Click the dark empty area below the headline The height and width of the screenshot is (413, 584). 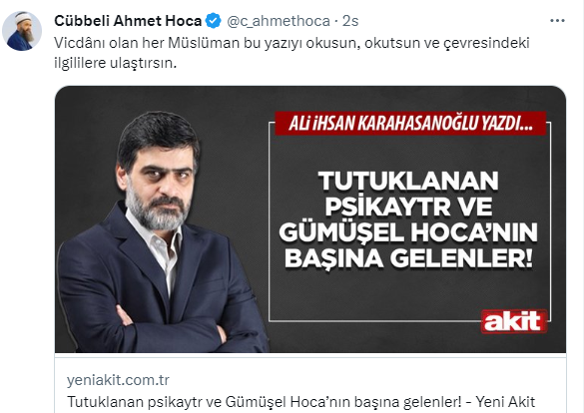click(x=372, y=294)
